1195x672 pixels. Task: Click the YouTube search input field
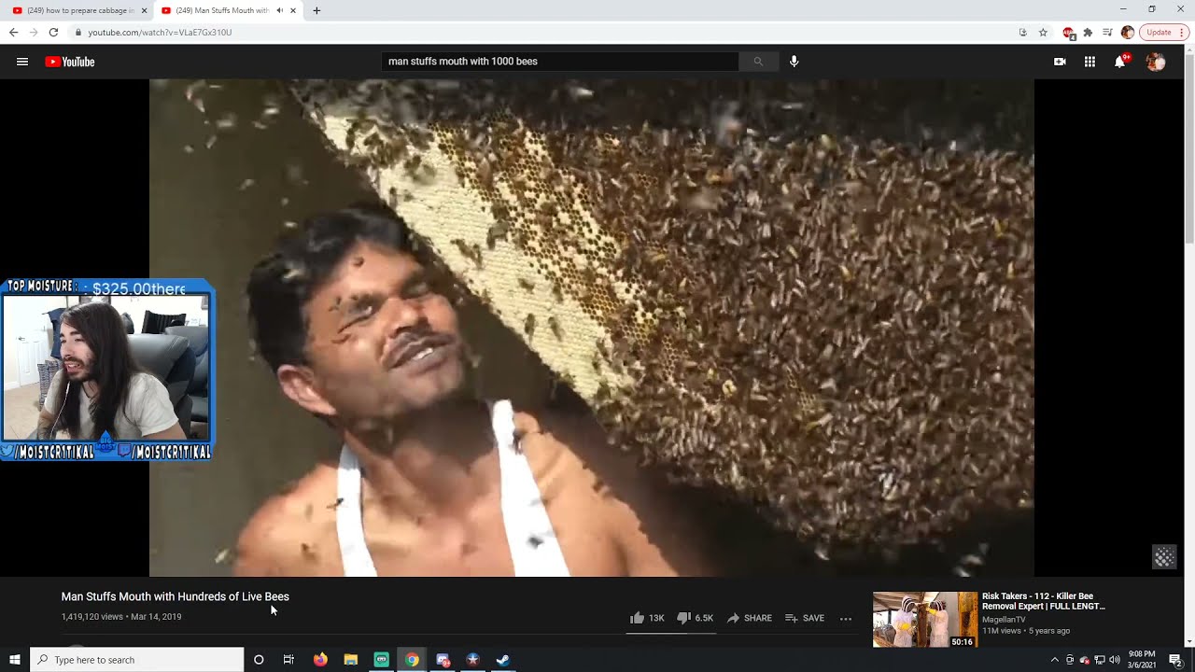[x=560, y=62]
